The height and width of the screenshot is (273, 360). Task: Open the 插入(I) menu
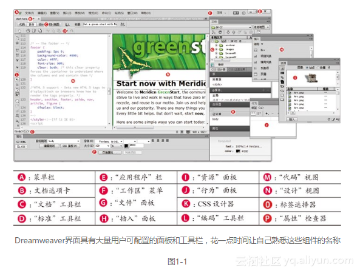[67, 13]
